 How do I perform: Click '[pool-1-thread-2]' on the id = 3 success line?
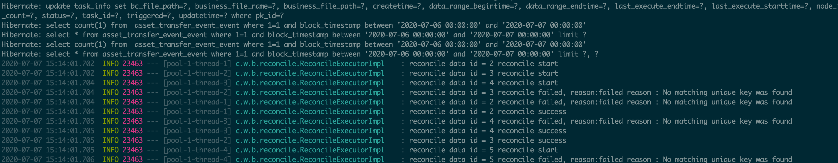pyautogui.click(x=197, y=141)
